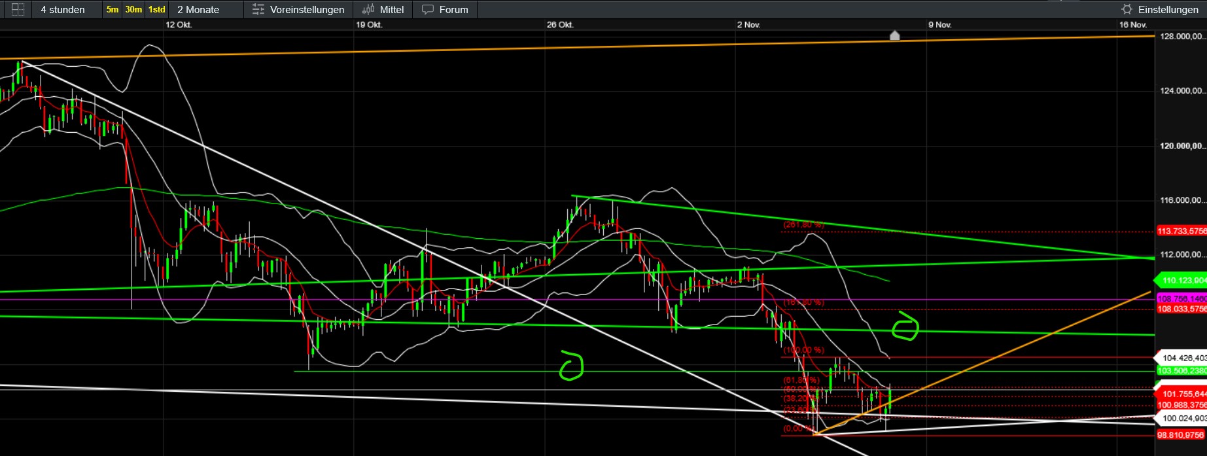This screenshot has width=1207, height=456.
Task: Expand the Mittel price type dropdown
Action: click(x=392, y=9)
